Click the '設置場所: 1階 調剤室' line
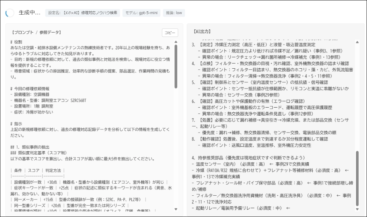 tap(32, 106)
